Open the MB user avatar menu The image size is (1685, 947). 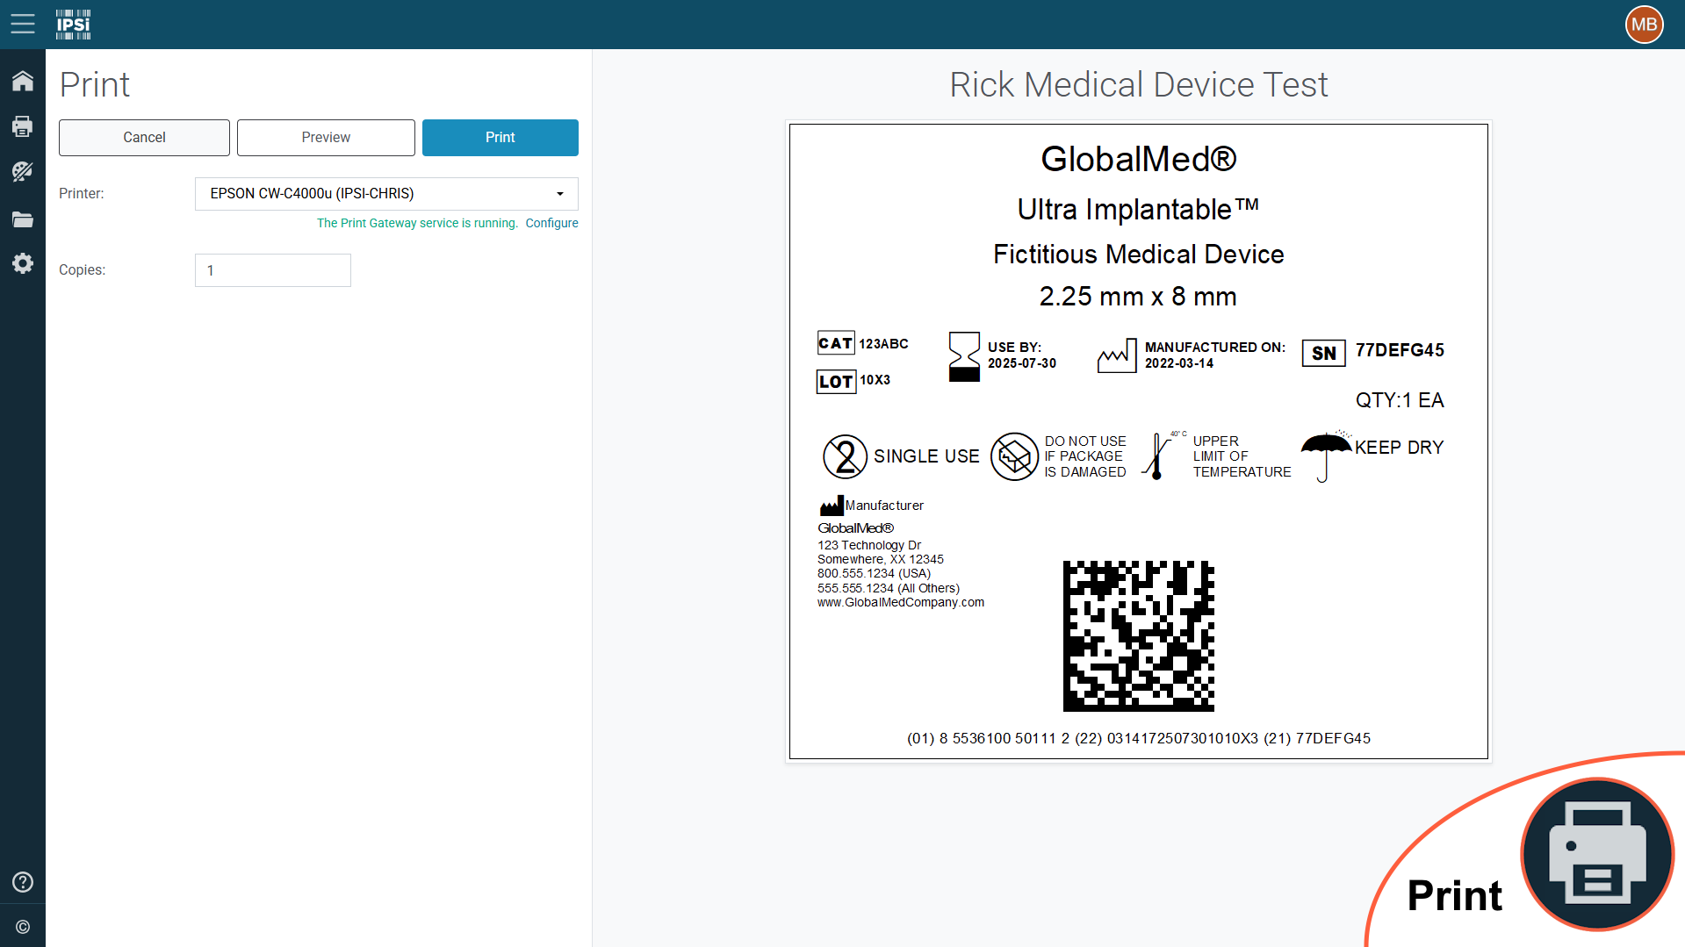[x=1644, y=25]
